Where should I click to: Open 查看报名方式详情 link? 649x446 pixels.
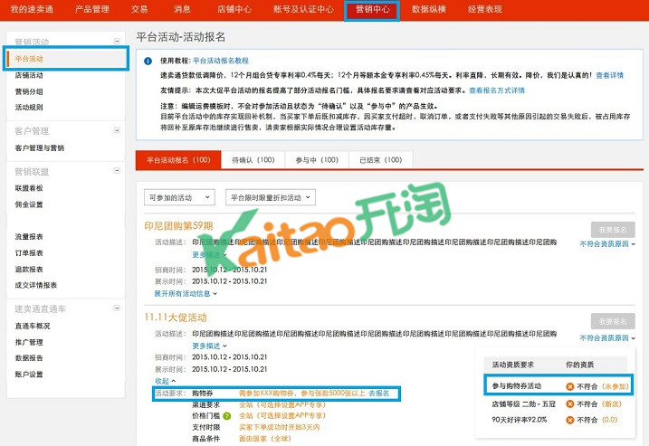pos(497,90)
